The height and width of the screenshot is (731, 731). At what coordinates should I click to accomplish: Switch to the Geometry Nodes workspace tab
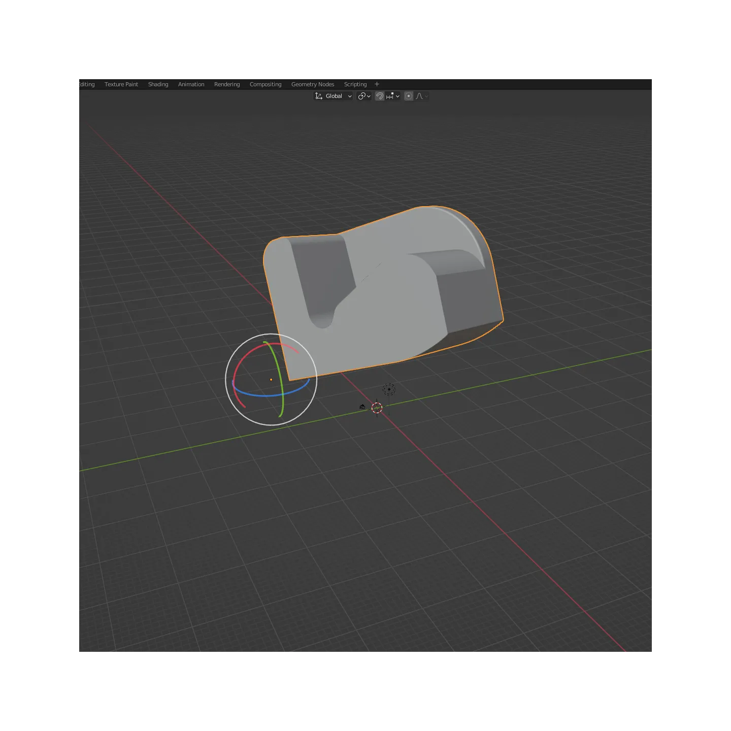click(x=313, y=84)
